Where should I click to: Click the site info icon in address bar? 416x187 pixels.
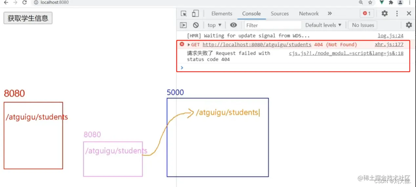pos(36,2)
